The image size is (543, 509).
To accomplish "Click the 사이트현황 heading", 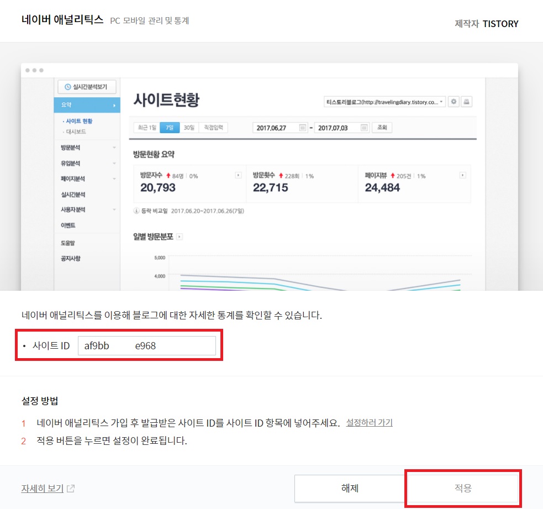I will pos(167,100).
